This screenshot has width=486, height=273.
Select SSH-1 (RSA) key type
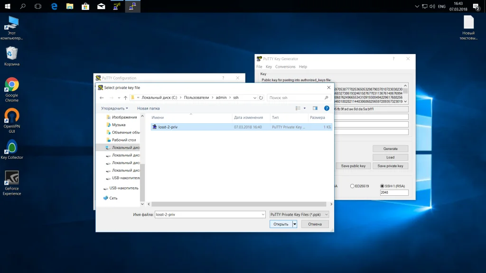(x=383, y=186)
